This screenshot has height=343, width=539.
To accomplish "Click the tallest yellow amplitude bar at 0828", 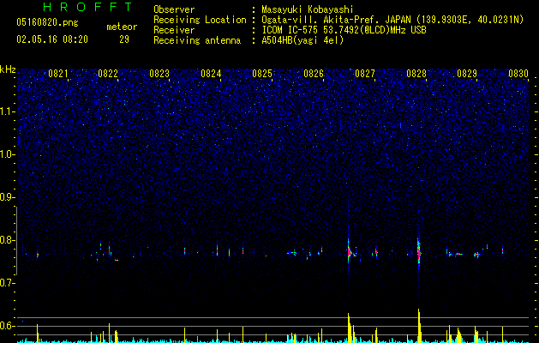I will [419, 326].
